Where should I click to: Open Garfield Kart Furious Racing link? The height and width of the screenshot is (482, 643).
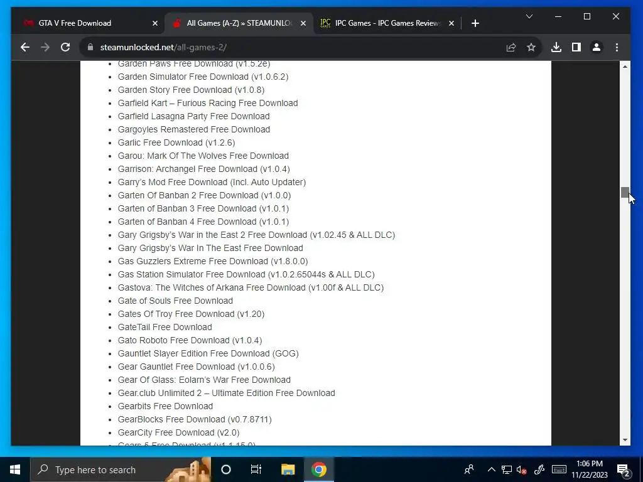coord(208,103)
